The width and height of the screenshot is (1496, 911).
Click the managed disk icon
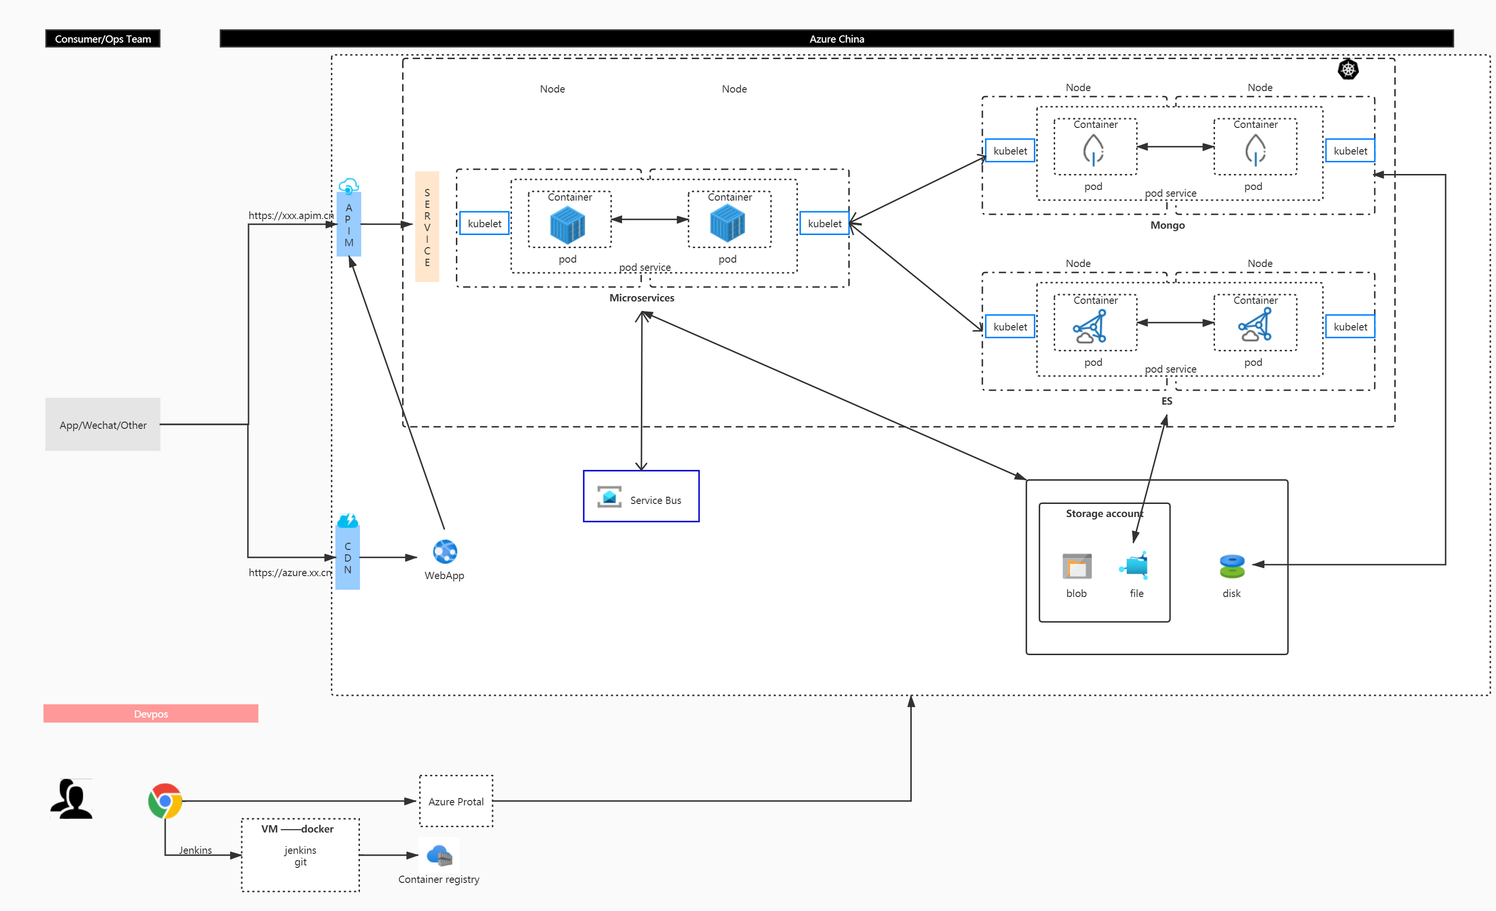1232,566
